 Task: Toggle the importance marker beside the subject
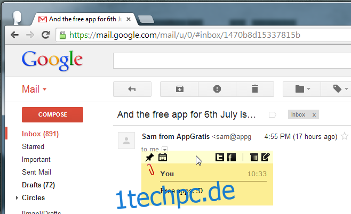click(272, 115)
